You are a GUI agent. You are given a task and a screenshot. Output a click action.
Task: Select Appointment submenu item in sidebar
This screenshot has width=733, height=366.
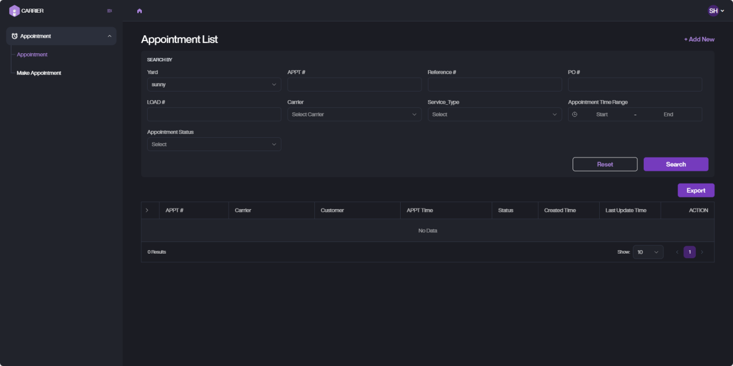tap(32, 54)
